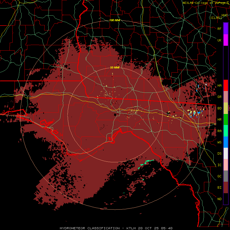Click the RA legend label
The width and height of the screenshot is (230, 230).
click(x=219, y=131)
